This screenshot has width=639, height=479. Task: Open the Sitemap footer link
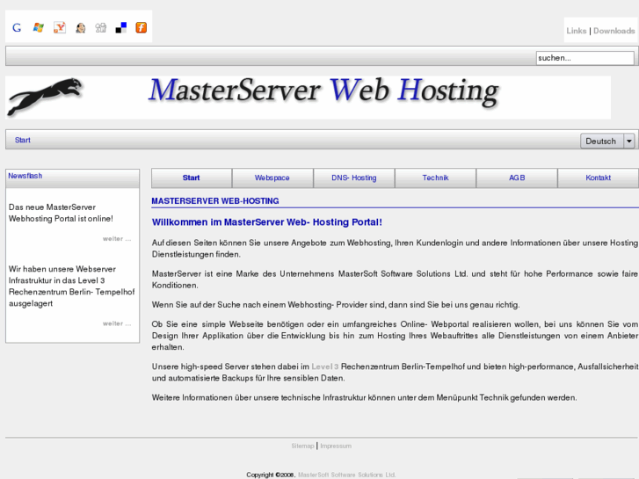[302, 446]
